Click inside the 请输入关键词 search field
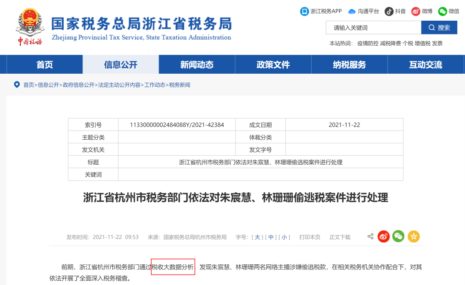465x285 pixels. [x=373, y=27]
